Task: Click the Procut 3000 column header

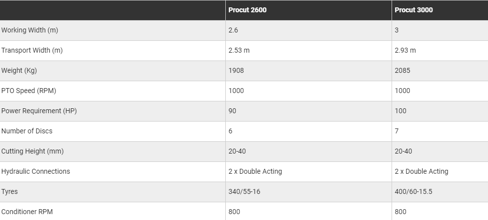Action: [x=414, y=10]
